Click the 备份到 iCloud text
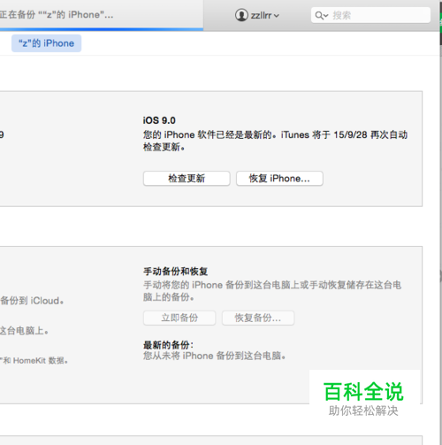This screenshot has width=442, height=445. click(x=32, y=301)
